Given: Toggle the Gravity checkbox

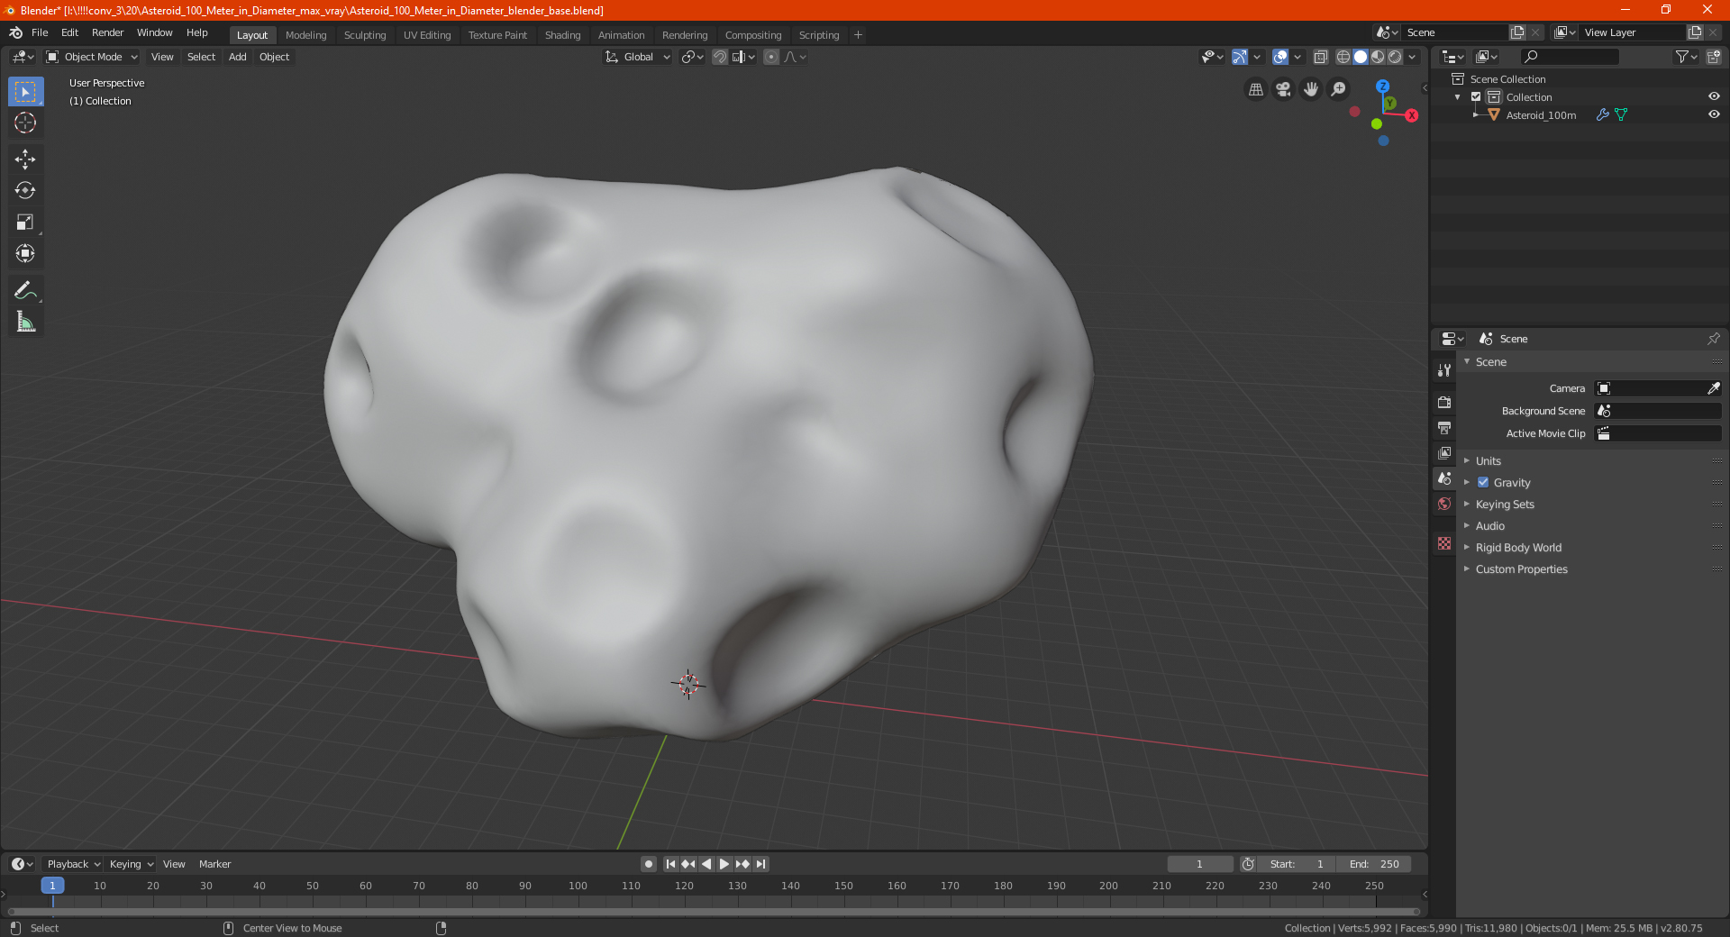Looking at the screenshot, I should [x=1483, y=482].
